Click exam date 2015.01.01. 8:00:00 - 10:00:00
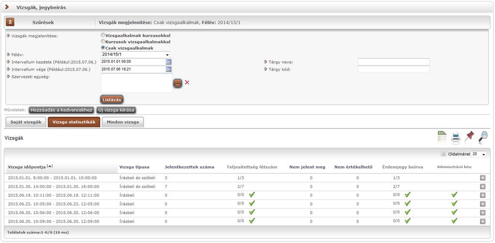 point(52,178)
